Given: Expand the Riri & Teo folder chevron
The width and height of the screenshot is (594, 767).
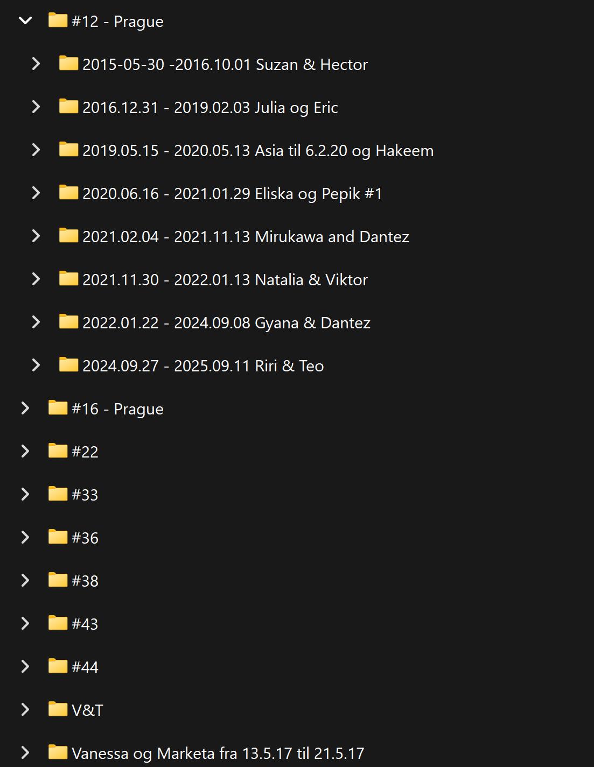Looking at the screenshot, I should 36,365.
